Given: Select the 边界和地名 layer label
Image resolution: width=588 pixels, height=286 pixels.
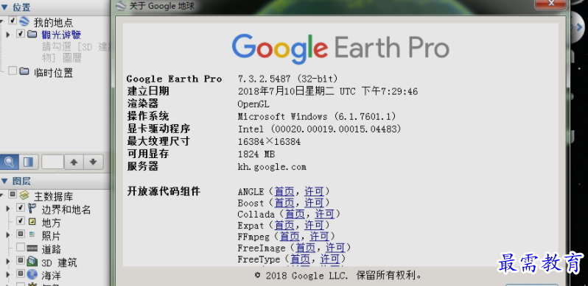Looking at the screenshot, I should pos(66,210).
